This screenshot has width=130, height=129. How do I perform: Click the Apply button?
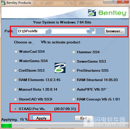pos(41,118)
